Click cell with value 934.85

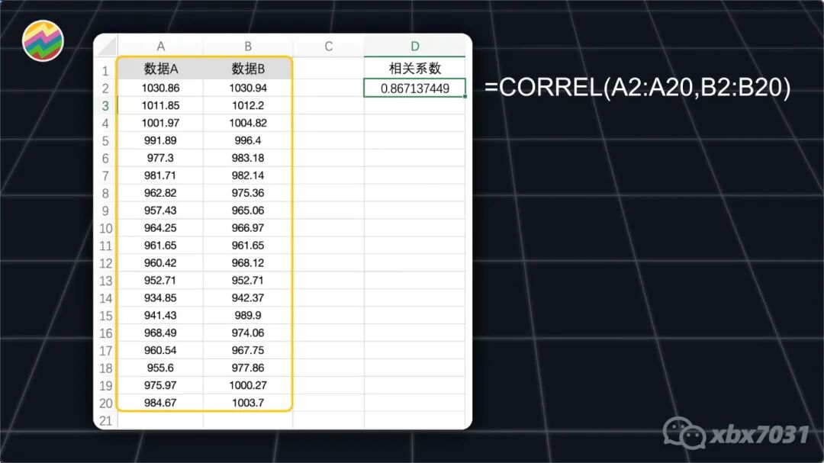[160, 298]
